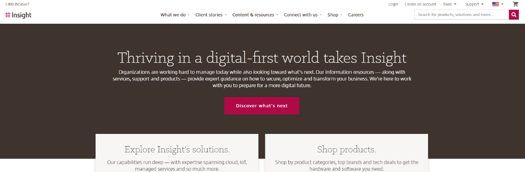This screenshot has width=525, height=172.
Task: Open the Tools dropdown
Action: pyautogui.click(x=450, y=4)
